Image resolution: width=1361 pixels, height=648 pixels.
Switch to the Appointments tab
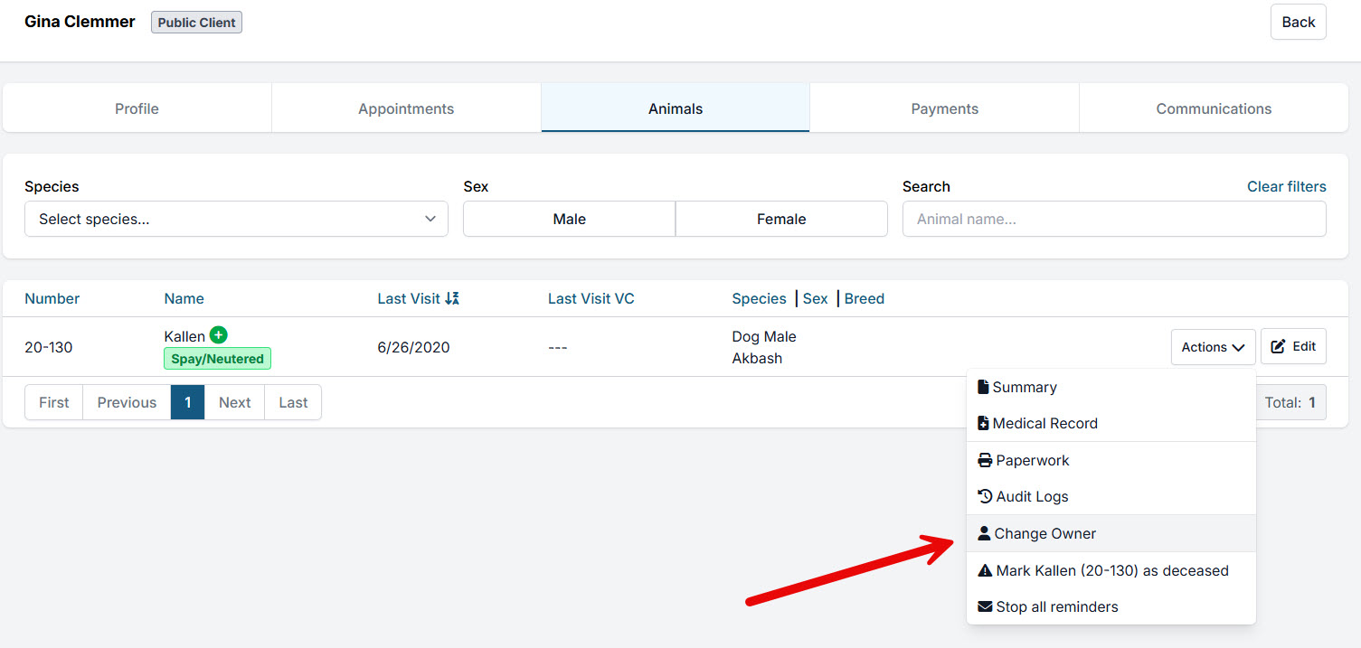point(406,108)
